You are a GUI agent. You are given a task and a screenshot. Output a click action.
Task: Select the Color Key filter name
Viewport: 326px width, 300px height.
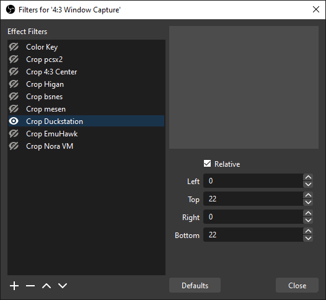[x=42, y=47]
